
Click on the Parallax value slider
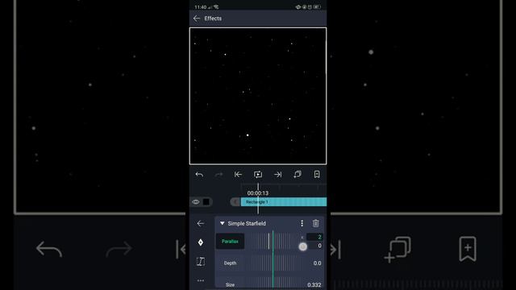[x=273, y=242]
